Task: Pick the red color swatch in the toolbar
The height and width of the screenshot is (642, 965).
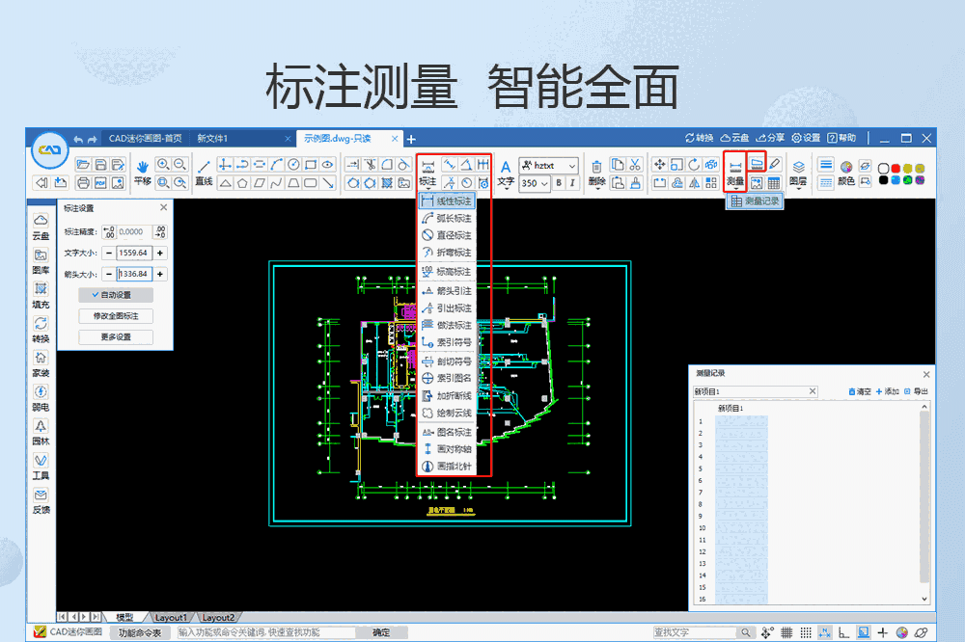Action: [896, 168]
